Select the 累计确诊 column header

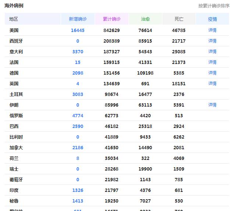112,19
